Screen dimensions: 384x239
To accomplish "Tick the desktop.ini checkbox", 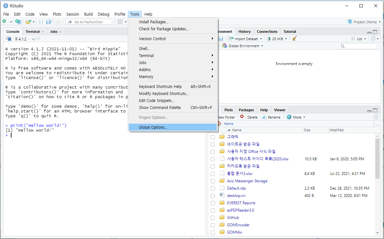I will pos(213,196).
